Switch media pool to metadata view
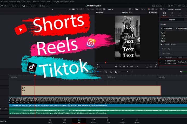187x124 pixels. (x=70, y=9)
